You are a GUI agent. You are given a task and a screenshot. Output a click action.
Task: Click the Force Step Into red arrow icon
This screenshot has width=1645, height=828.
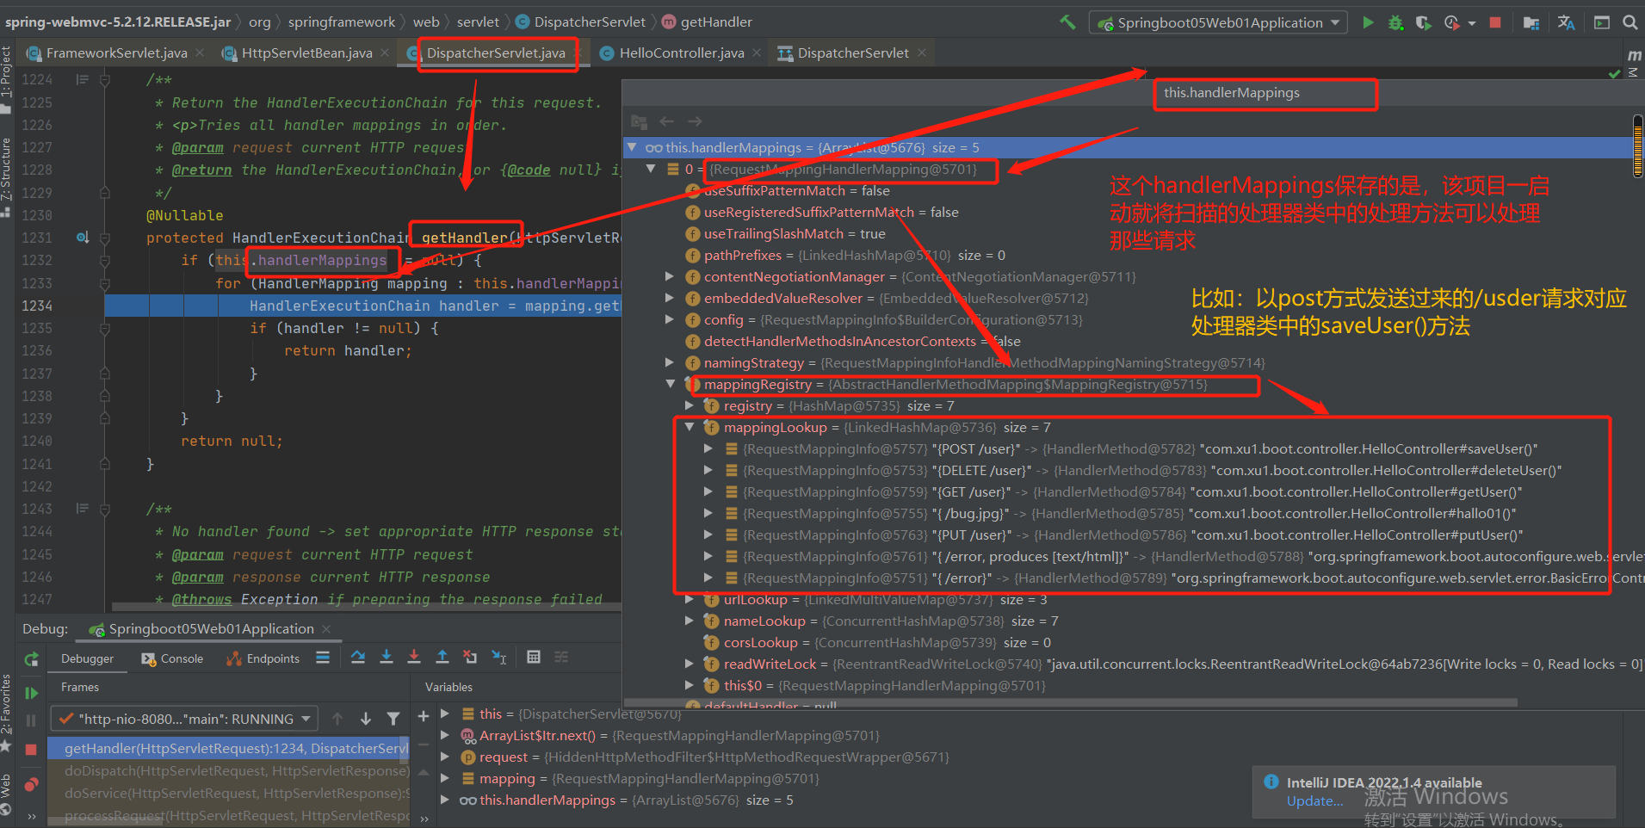pyautogui.click(x=414, y=658)
